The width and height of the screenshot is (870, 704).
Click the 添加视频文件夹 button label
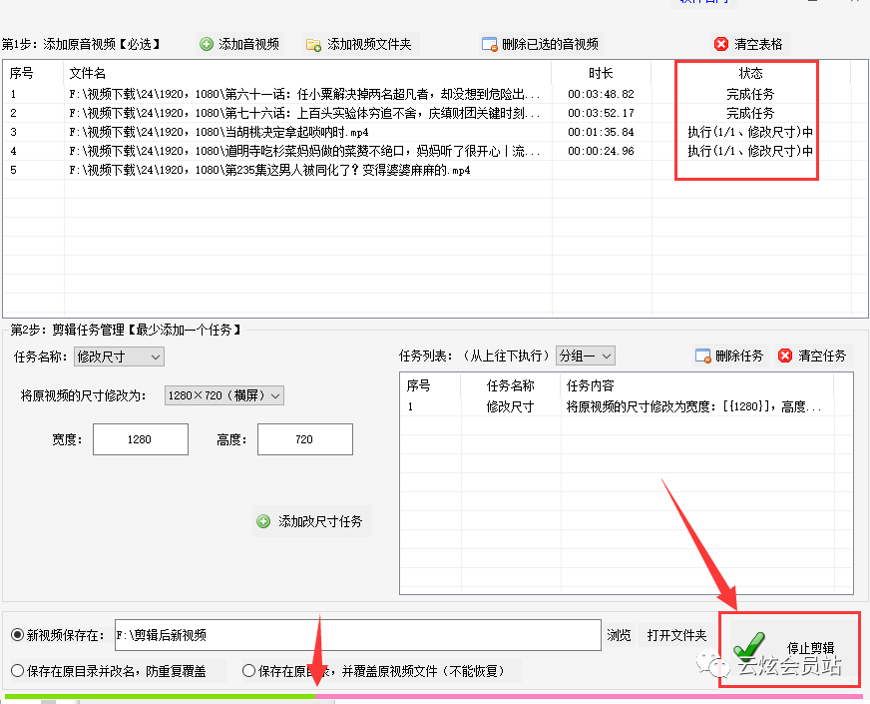369,44
